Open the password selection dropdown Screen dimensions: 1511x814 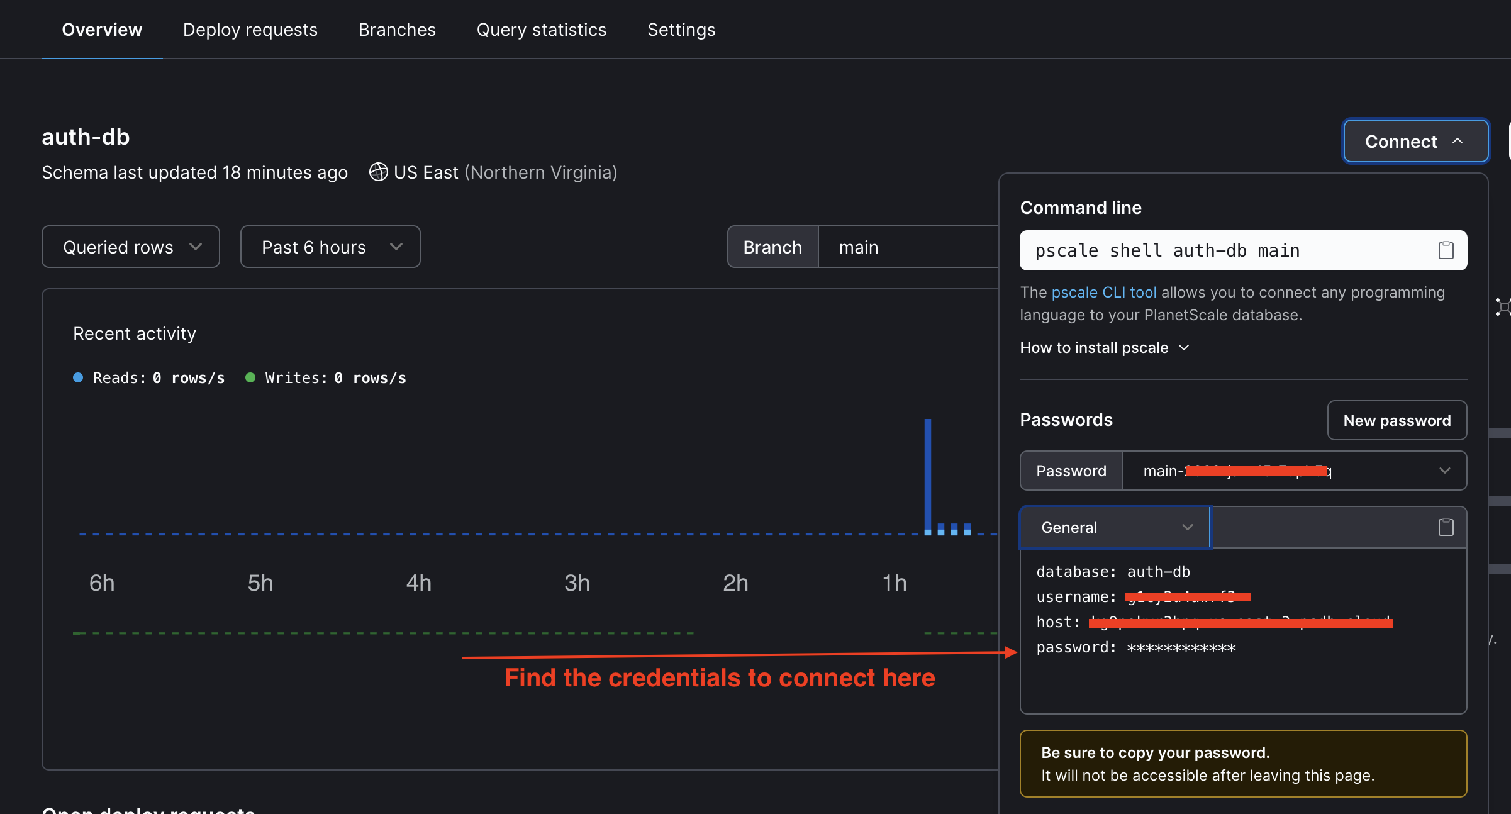(x=1444, y=470)
